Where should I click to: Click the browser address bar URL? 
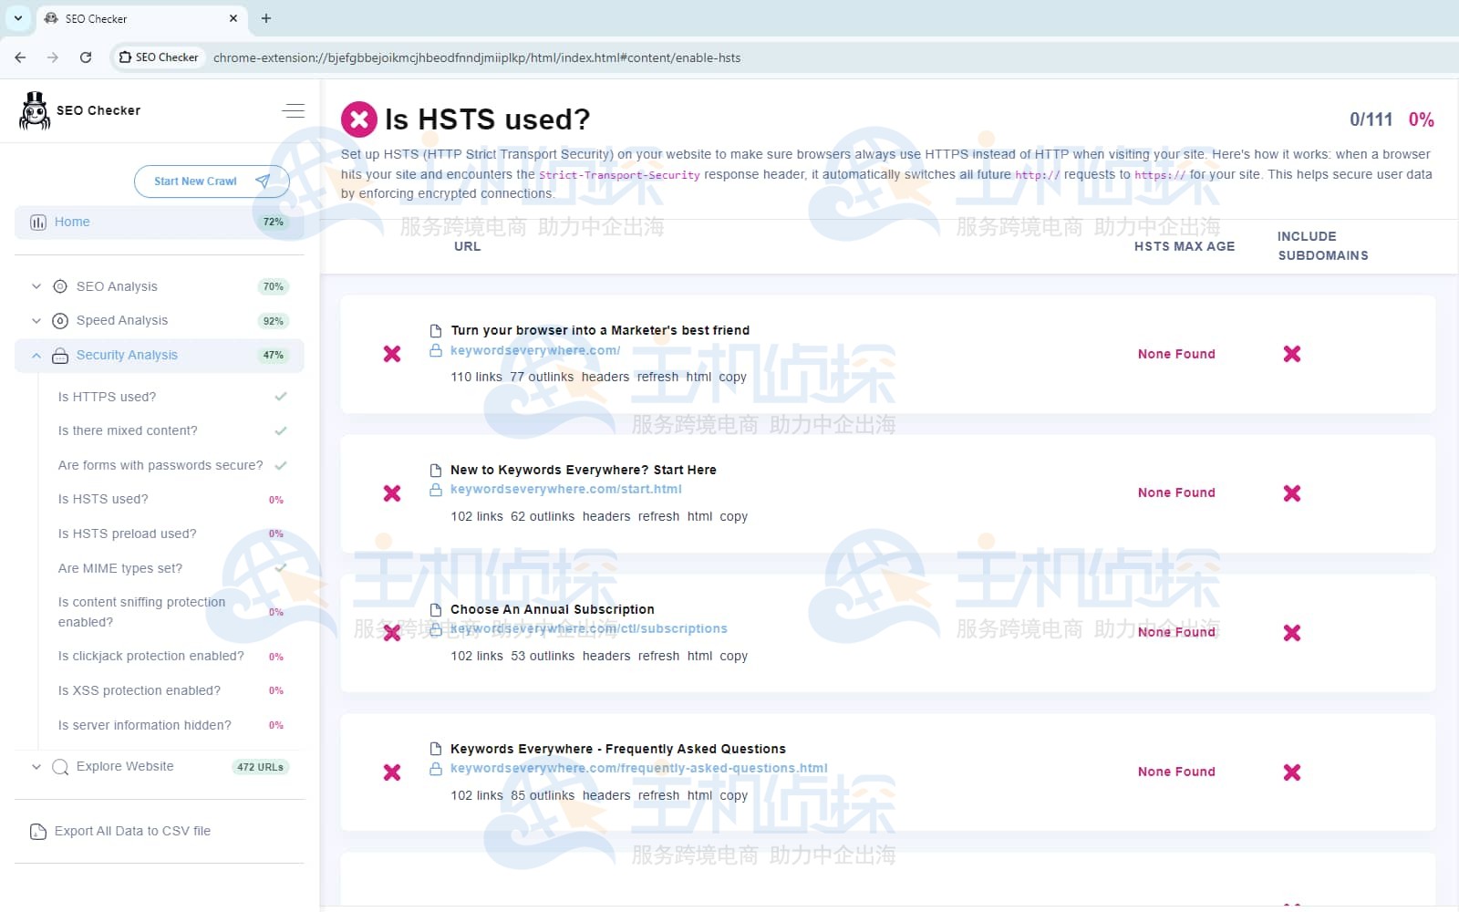(x=477, y=57)
